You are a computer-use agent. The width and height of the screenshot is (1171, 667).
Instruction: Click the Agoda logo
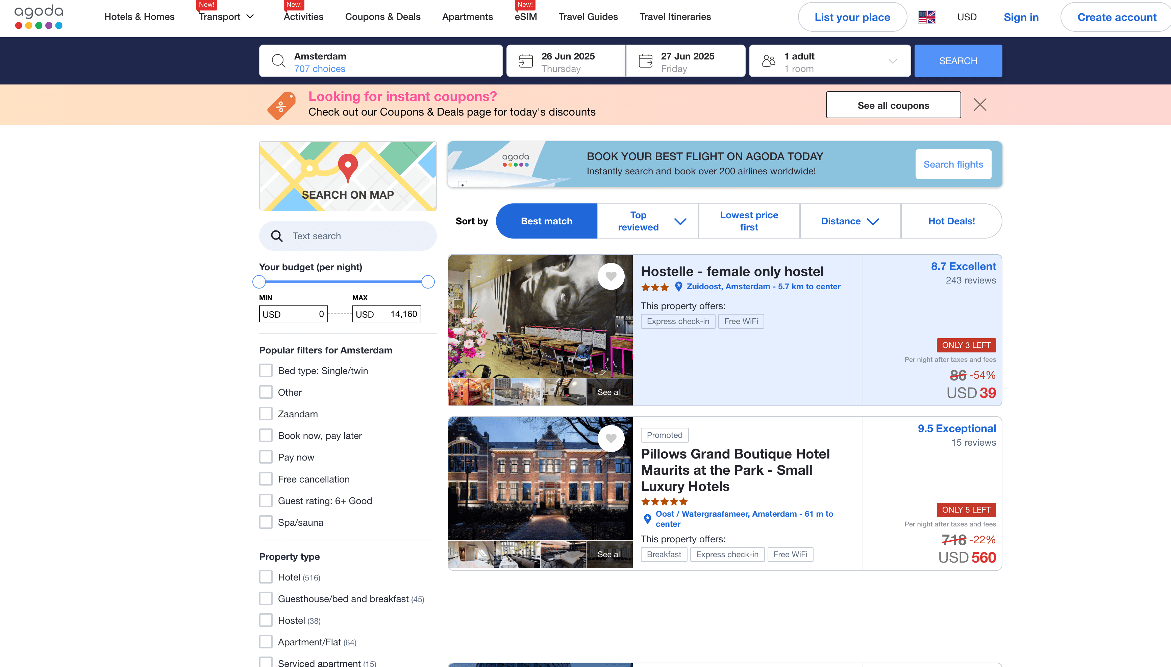tap(39, 17)
